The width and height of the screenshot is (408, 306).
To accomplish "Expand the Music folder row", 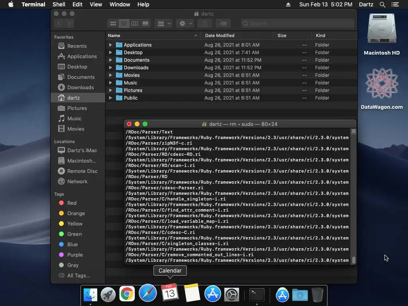I will [110, 82].
